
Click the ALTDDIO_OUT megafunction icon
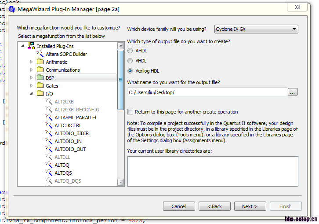tap(49, 149)
